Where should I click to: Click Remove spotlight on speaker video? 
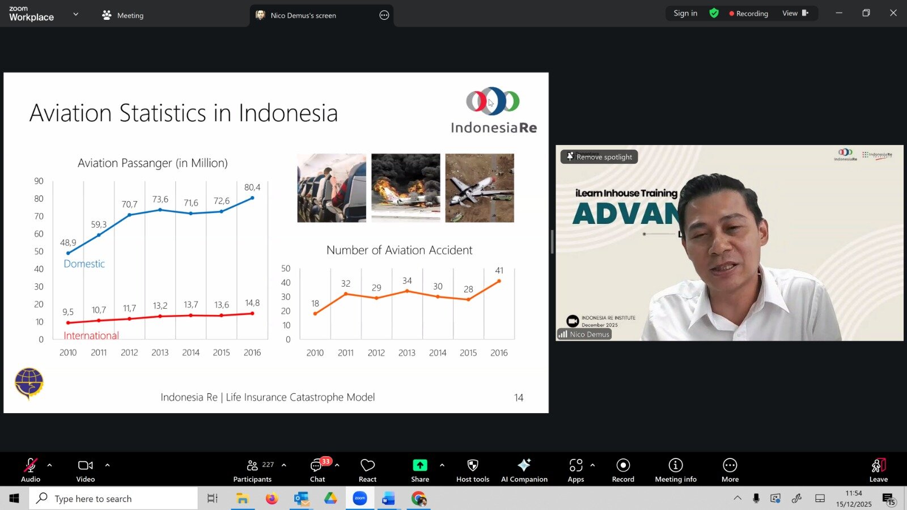[x=599, y=157]
